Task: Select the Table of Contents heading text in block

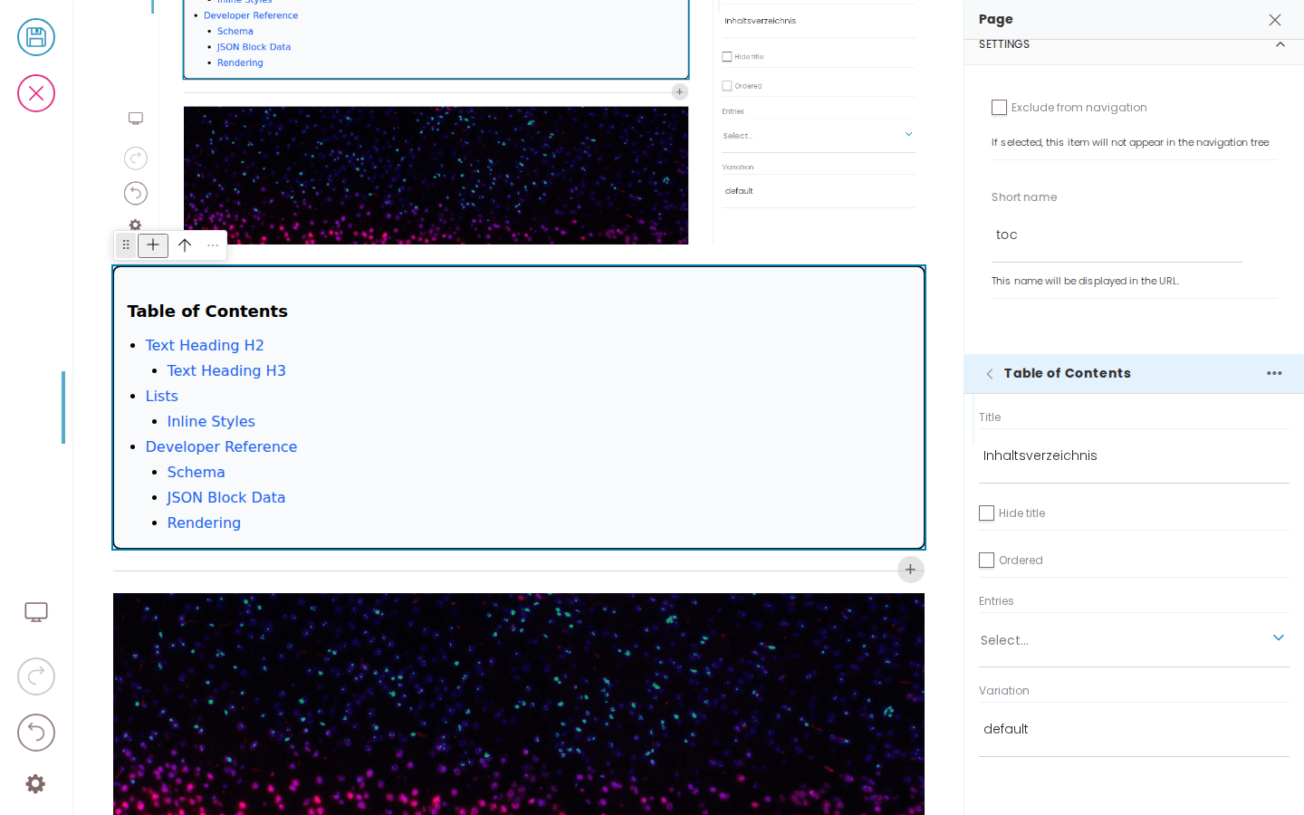Action: pos(207,311)
